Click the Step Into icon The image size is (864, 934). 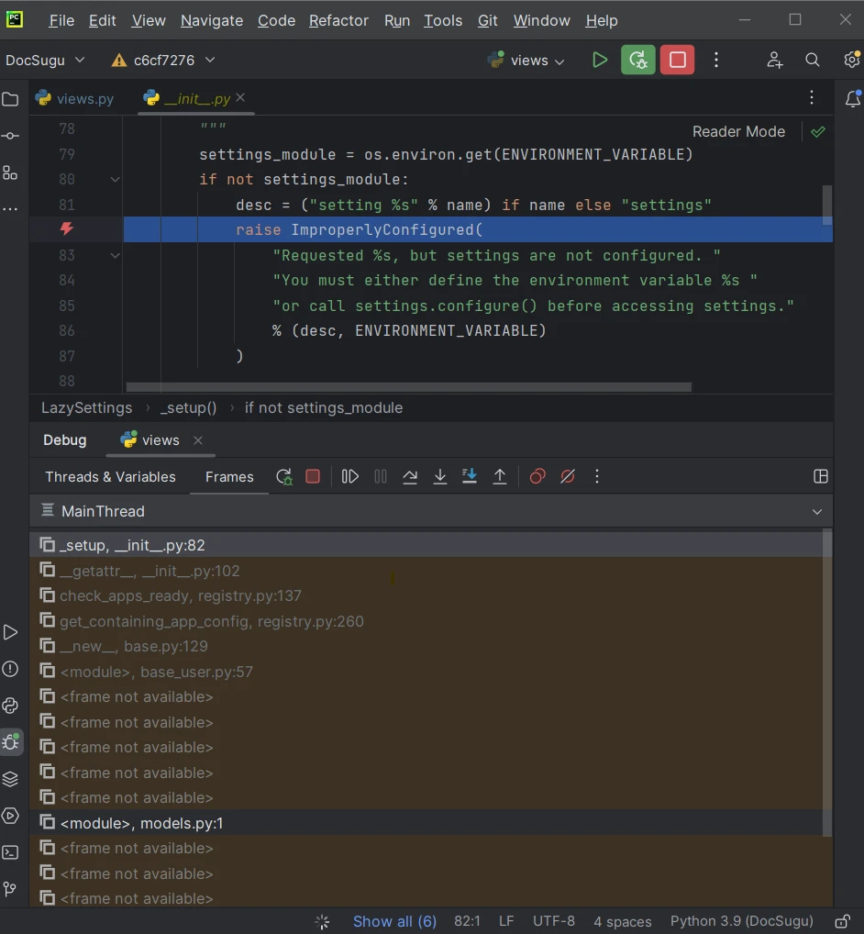click(x=440, y=477)
